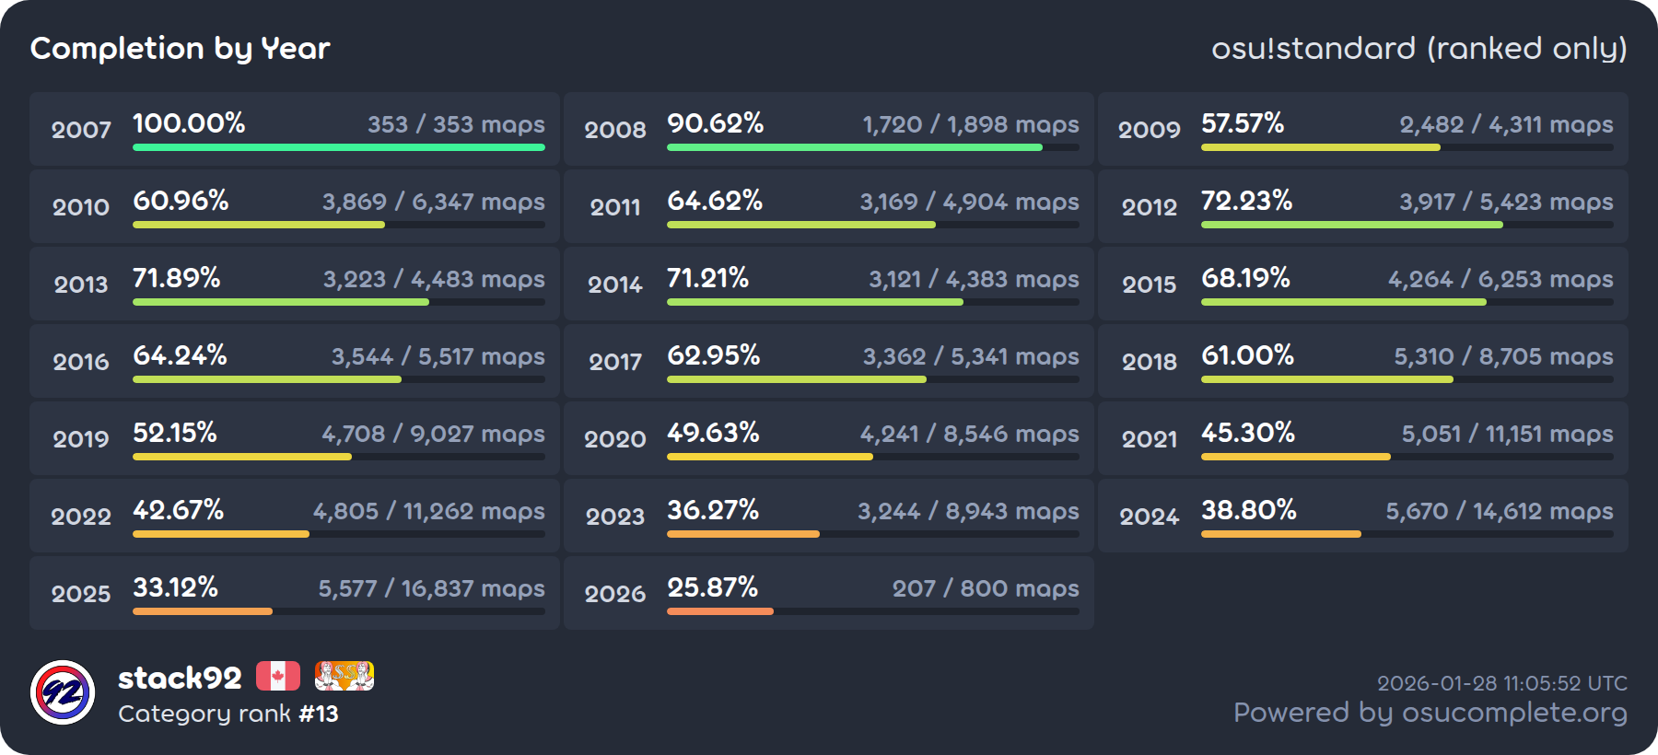Select the 2016 year label

point(81,362)
